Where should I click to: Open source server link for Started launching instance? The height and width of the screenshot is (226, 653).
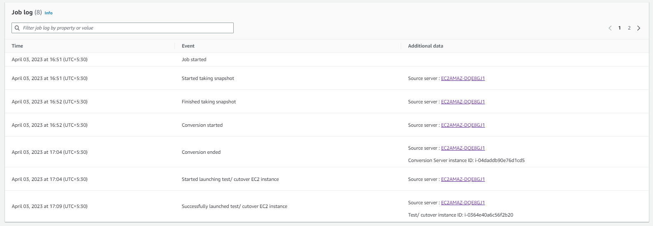[462, 179]
